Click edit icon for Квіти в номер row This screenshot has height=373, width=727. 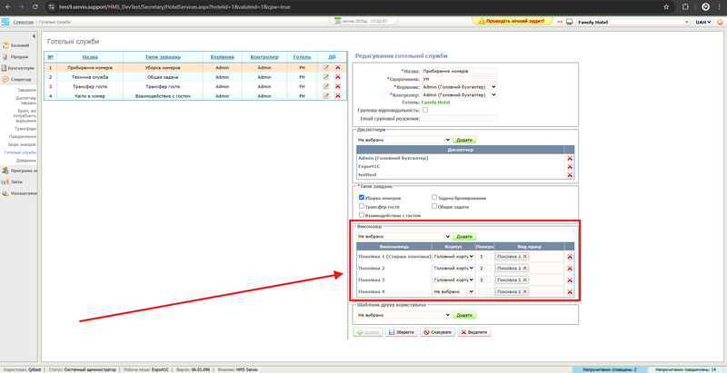(x=326, y=95)
